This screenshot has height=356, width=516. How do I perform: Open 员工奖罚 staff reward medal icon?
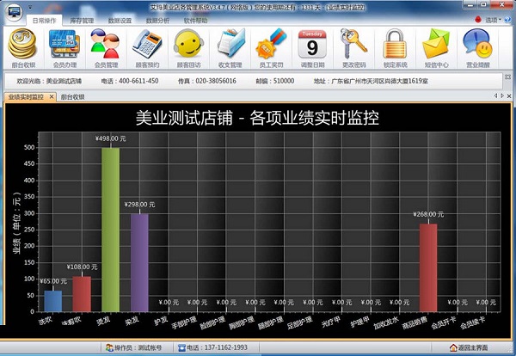(271, 44)
